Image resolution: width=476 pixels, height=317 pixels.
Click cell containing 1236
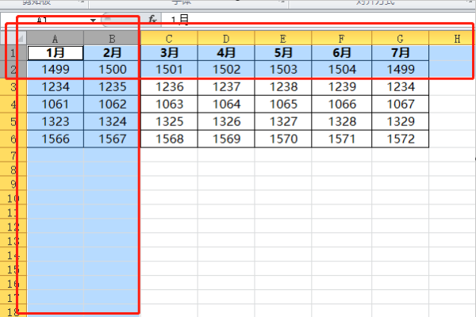point(169,87)
